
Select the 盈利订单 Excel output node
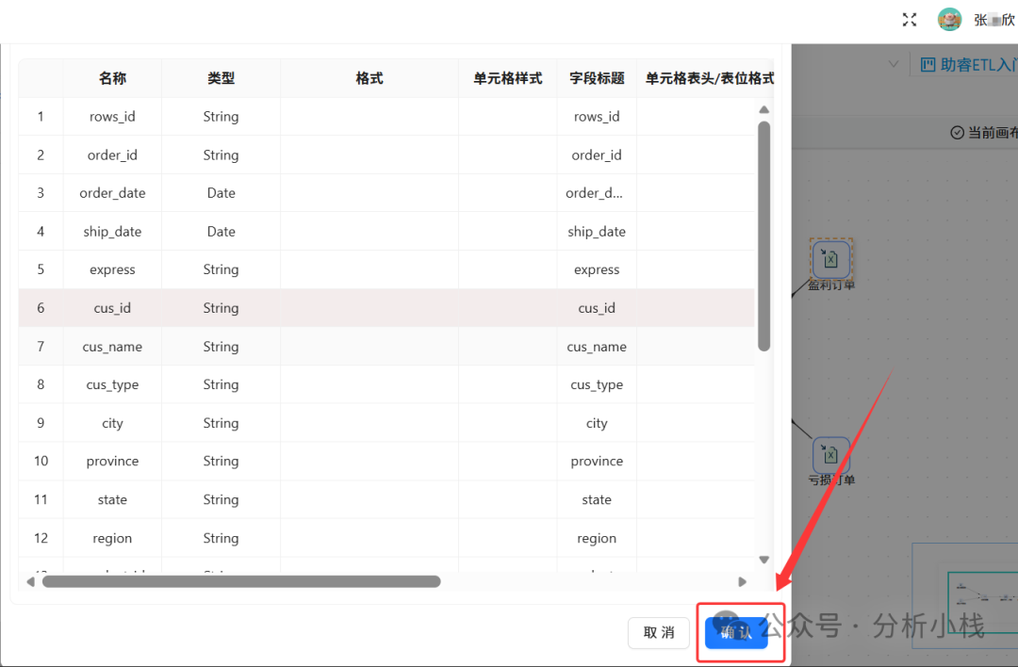coord(830,259)
